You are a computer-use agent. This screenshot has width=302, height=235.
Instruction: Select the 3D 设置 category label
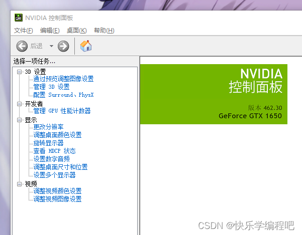click(x=36, y=72)
